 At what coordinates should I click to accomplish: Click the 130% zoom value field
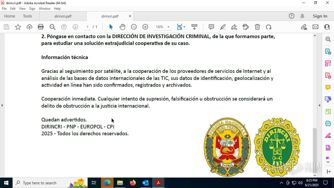click(x=159, y=27)
